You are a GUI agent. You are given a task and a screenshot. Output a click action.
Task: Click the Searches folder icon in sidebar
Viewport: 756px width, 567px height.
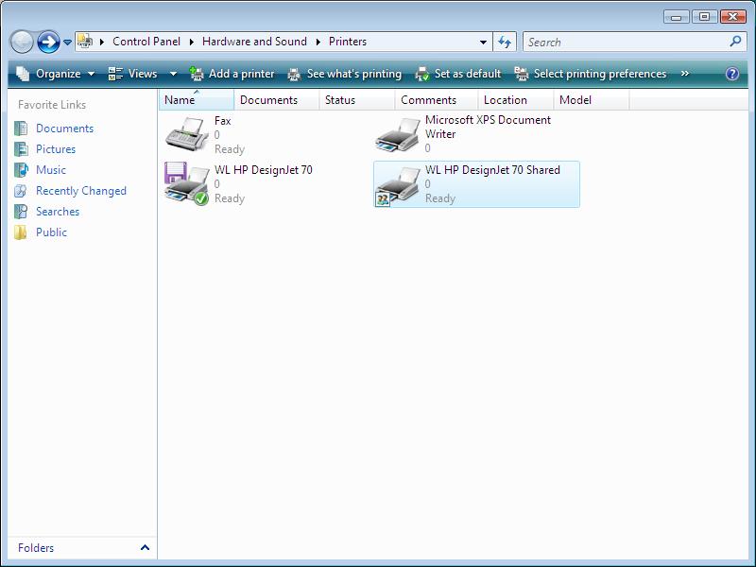tap(21, 211)
